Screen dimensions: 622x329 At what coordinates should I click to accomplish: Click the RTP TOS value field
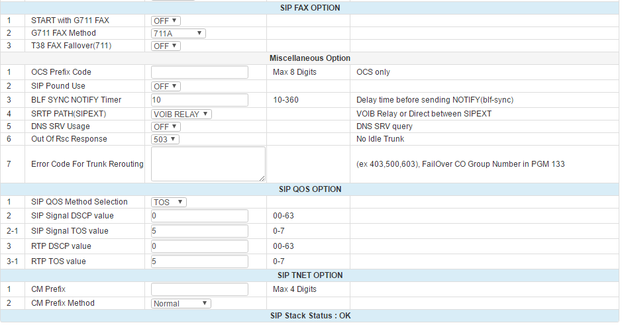[199, 261]
